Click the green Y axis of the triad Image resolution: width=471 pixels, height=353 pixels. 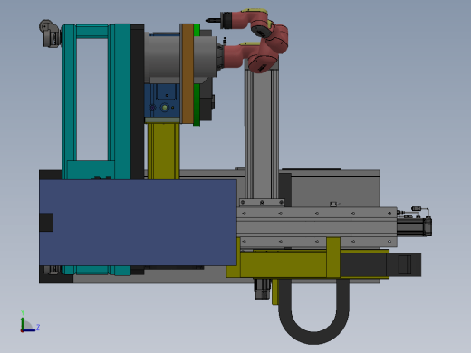pyautogui.click(x=23, y=323)
